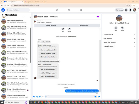
Task: Click the More options button
Action: click(84, 25)
